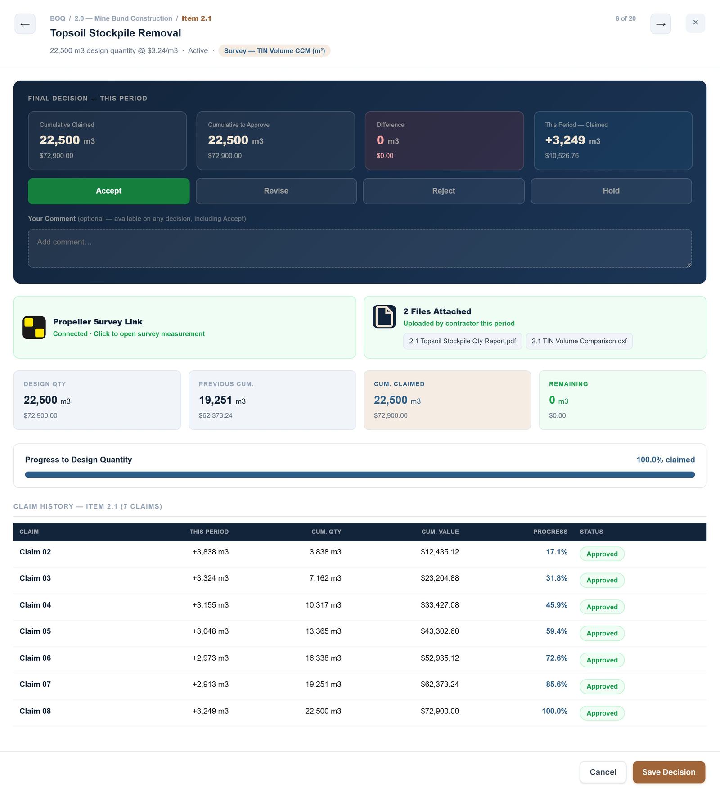Put the claim on Hold
The image size is (720, 793).
pyautogui.click(x=611, y=191)
